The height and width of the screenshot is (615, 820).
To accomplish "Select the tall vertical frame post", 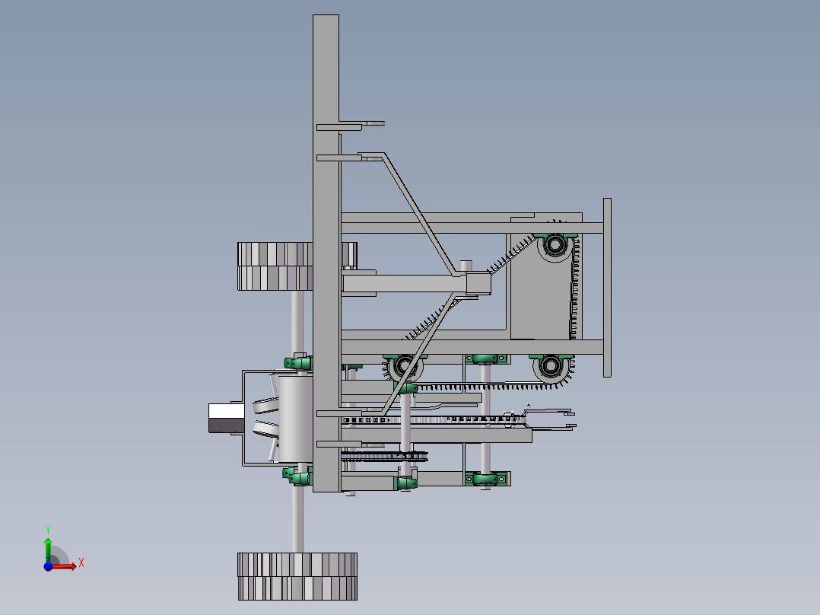I will click(326, 253).
